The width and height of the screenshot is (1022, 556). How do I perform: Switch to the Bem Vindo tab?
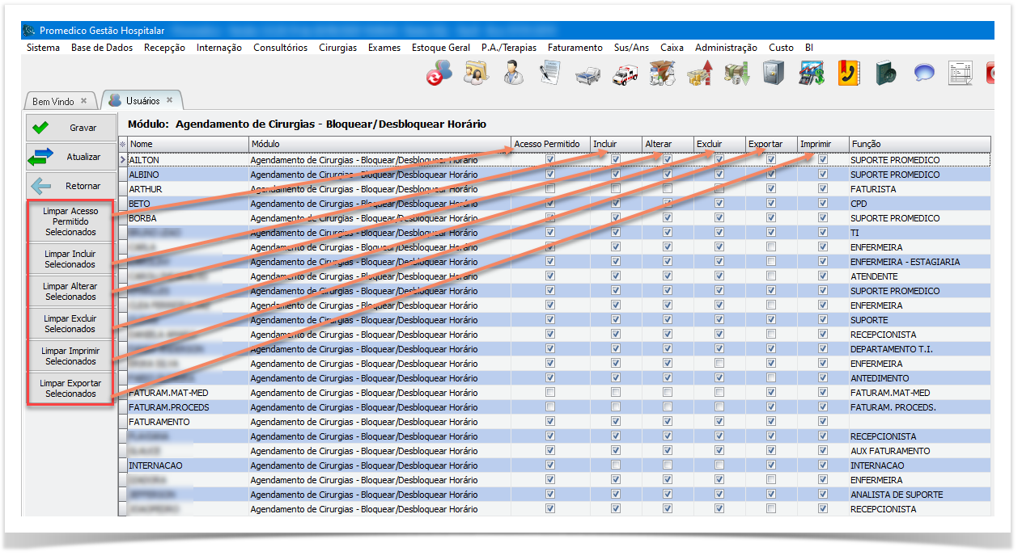click(x=53, y=101)
